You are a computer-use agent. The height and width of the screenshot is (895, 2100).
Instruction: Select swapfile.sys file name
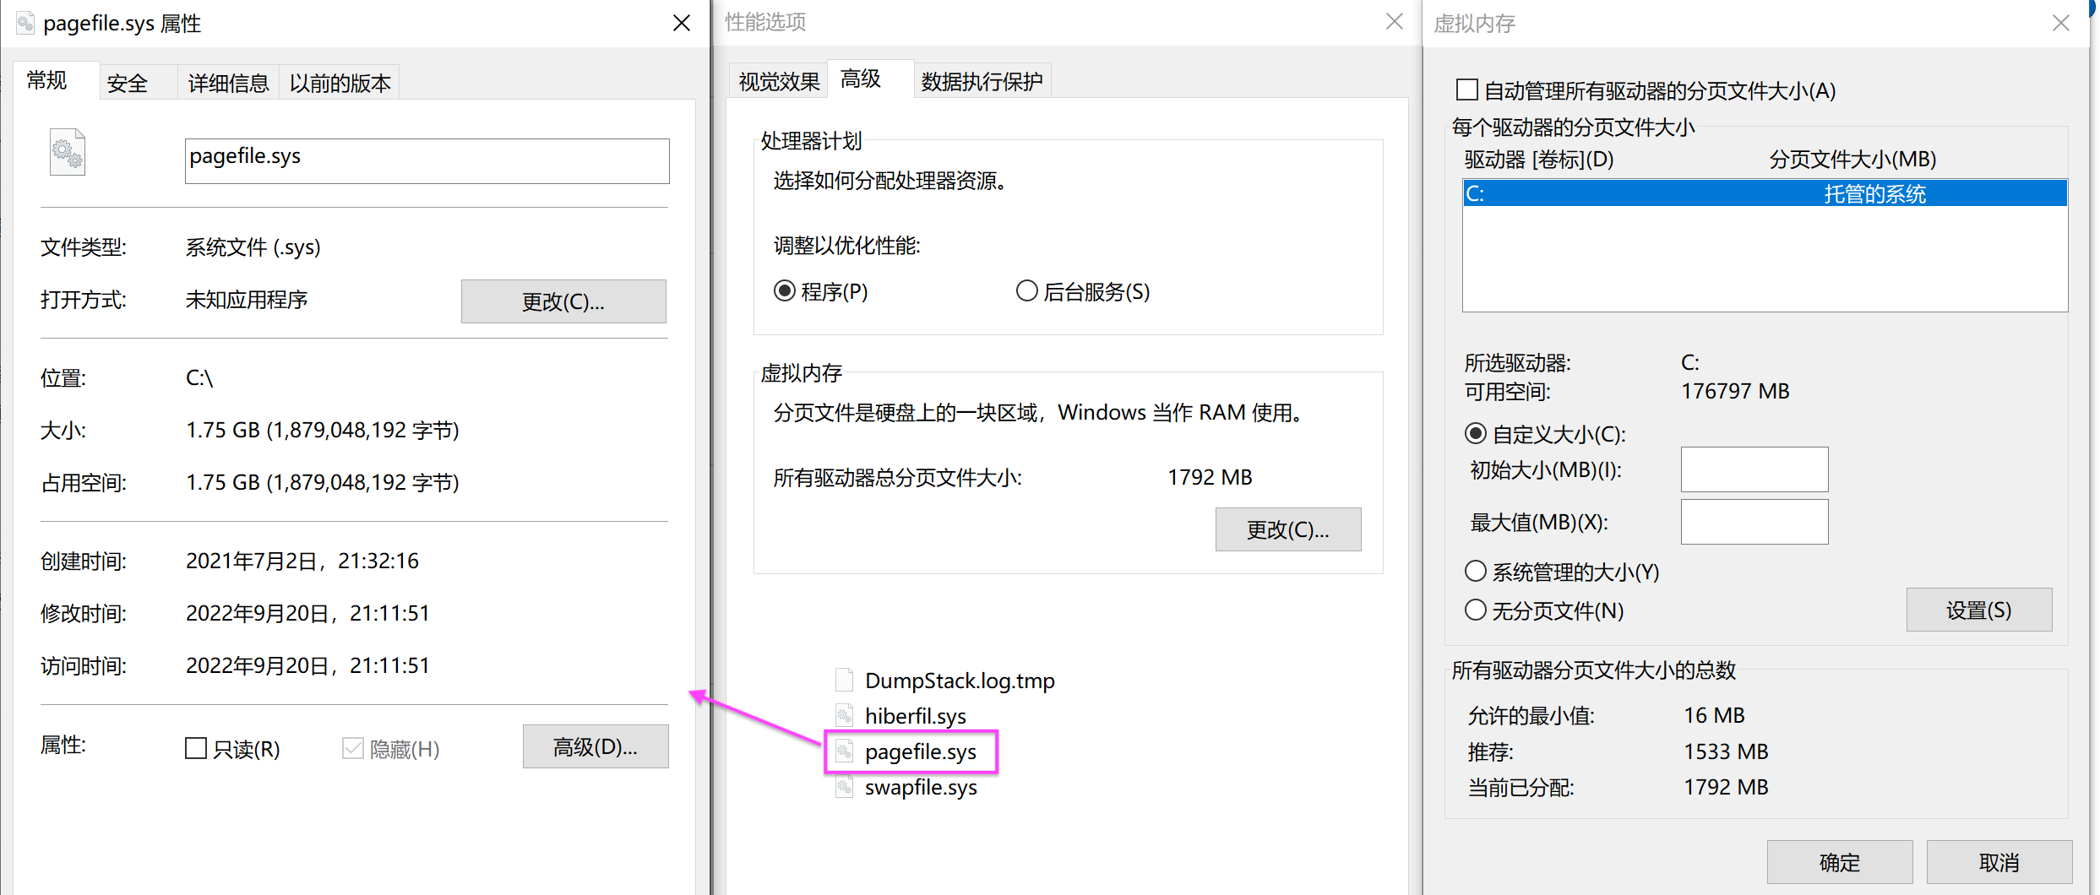921,787
